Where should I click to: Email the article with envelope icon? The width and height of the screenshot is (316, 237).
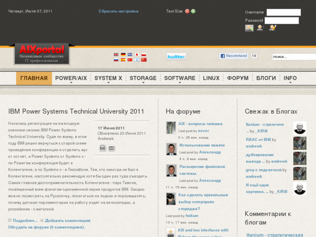[111, 148]
